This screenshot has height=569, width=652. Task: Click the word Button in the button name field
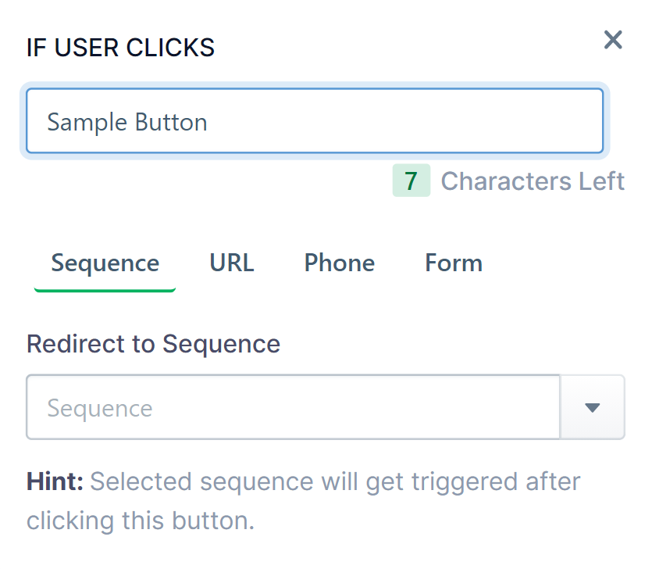[x=171, y=122]
